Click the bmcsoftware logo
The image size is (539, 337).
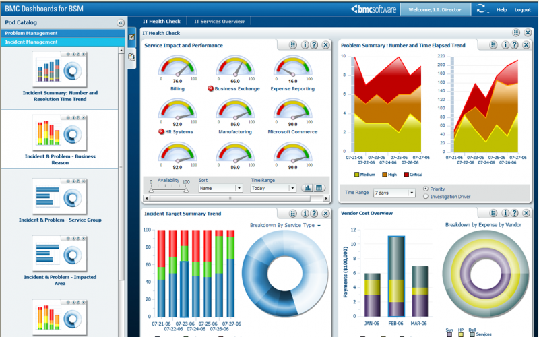[373, 9]
